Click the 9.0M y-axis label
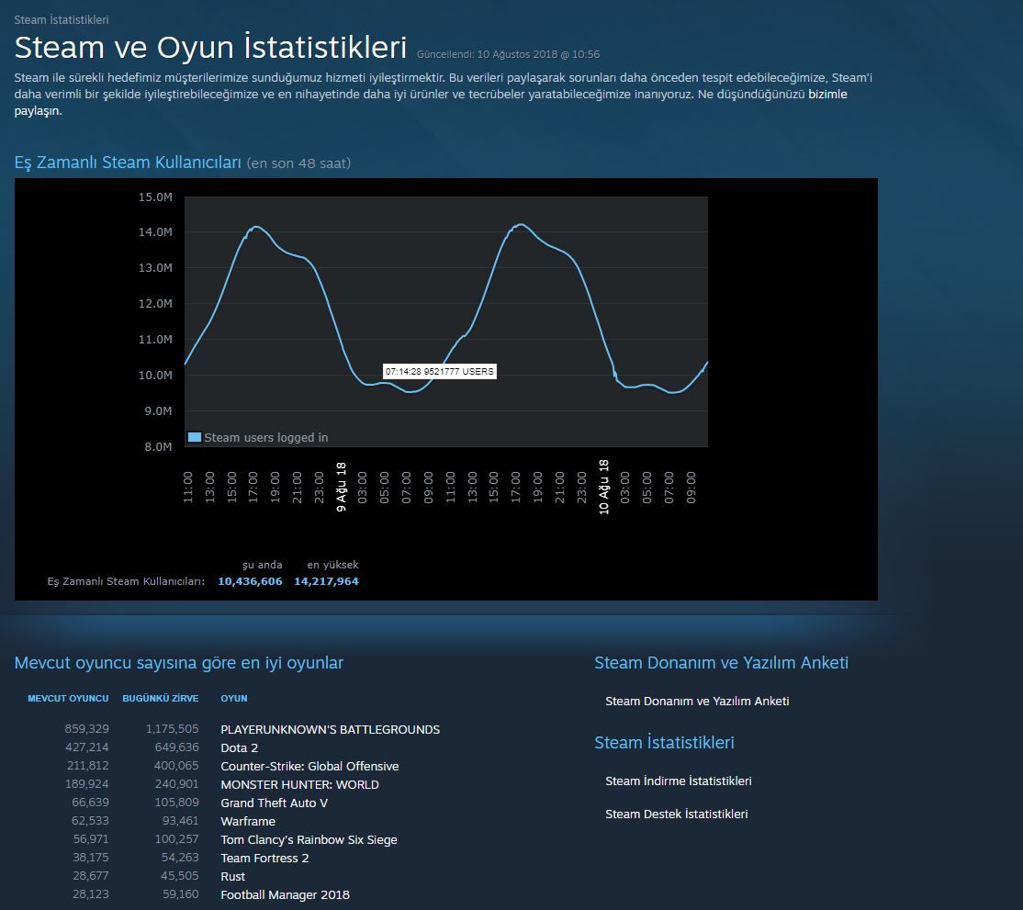Viewport: 1023px width, 910px height. (158, 411)
